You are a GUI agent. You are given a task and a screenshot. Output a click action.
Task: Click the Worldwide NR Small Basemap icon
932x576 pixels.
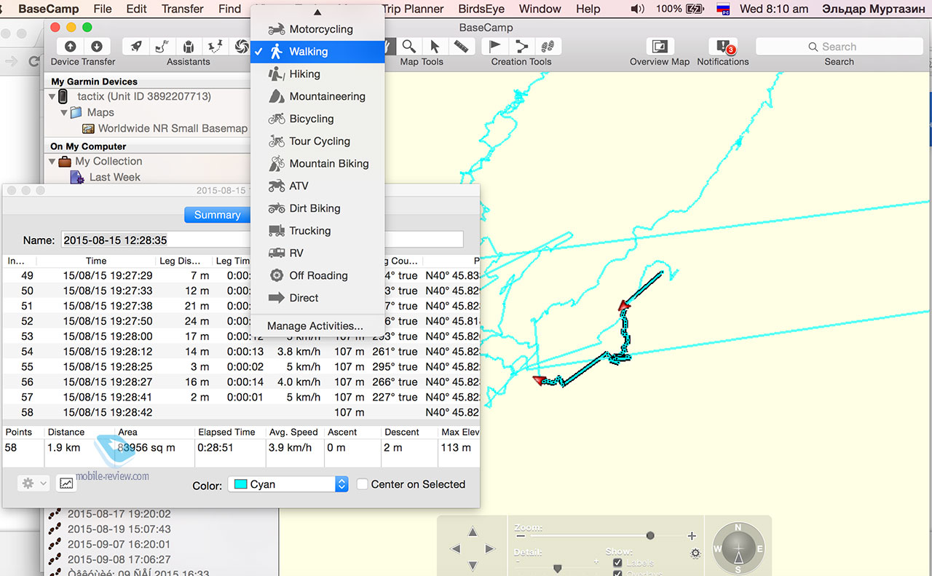[x=88, y=128]
